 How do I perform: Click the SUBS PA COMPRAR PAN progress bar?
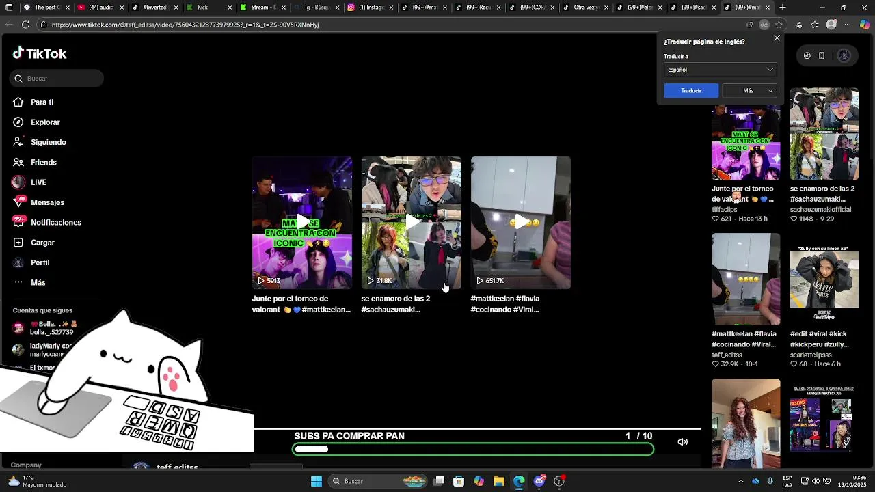(x=473, y=449)
